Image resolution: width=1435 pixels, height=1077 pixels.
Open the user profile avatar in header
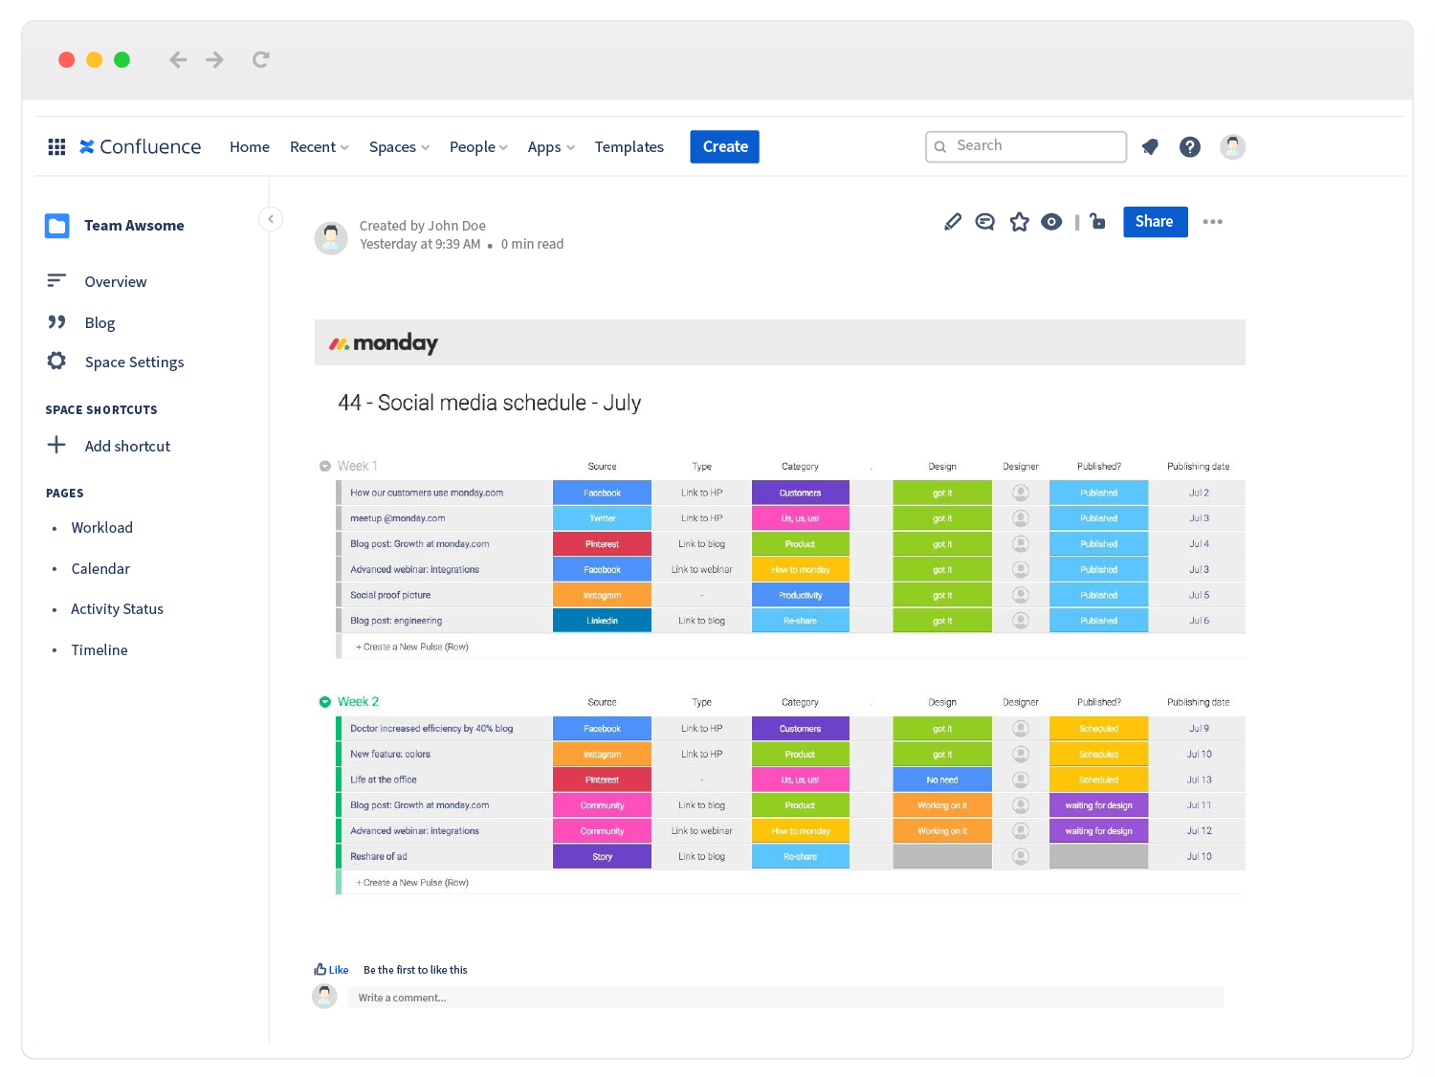(x=1233, y=146)
